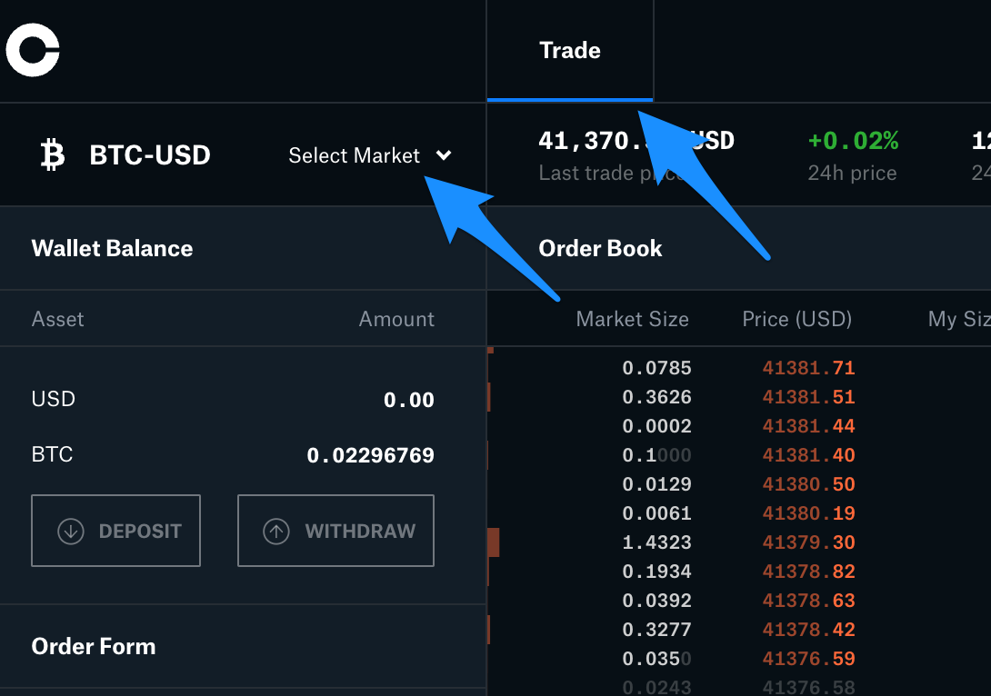Click the Order Book panel header
This screenshot has height=696, width=991.
600,248
